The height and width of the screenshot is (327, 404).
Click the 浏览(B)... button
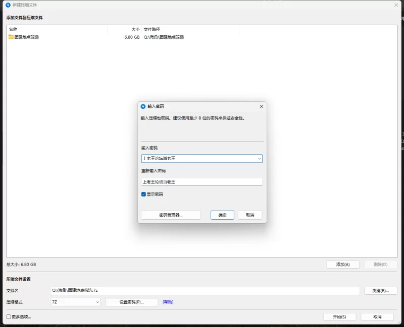pyautogui.click(x=380, y=291)
